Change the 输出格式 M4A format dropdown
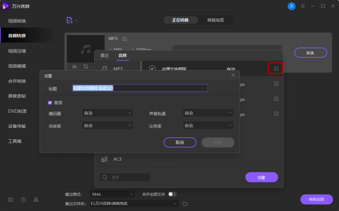This screenshot has width=339, height=211. (112, 194)
